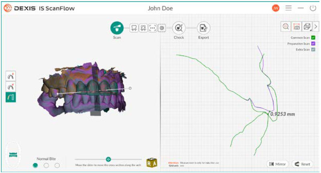Click the Mirror button

coord(278,164)
